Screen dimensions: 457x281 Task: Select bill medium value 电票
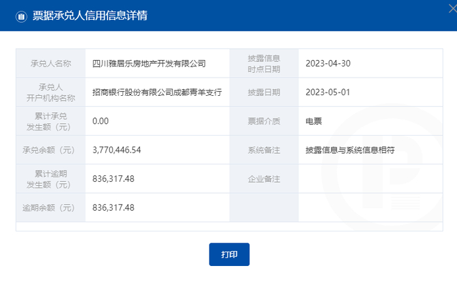[x=313, y=121]
